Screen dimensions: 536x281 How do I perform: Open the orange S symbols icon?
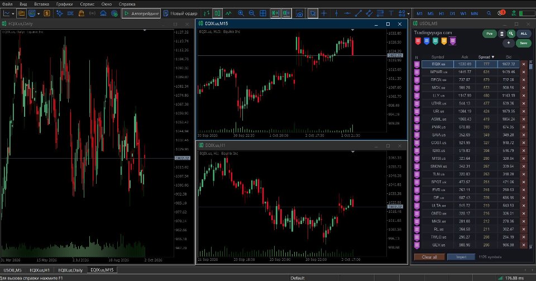tap(47, 13)
